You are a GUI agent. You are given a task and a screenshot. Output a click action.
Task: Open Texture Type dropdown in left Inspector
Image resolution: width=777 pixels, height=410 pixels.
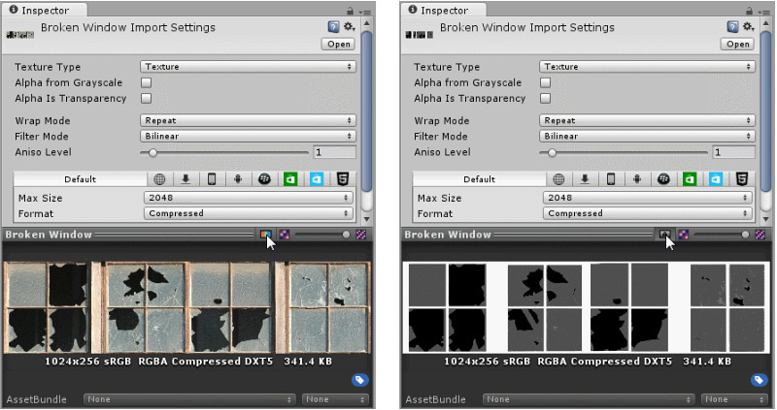click(248, 67)
